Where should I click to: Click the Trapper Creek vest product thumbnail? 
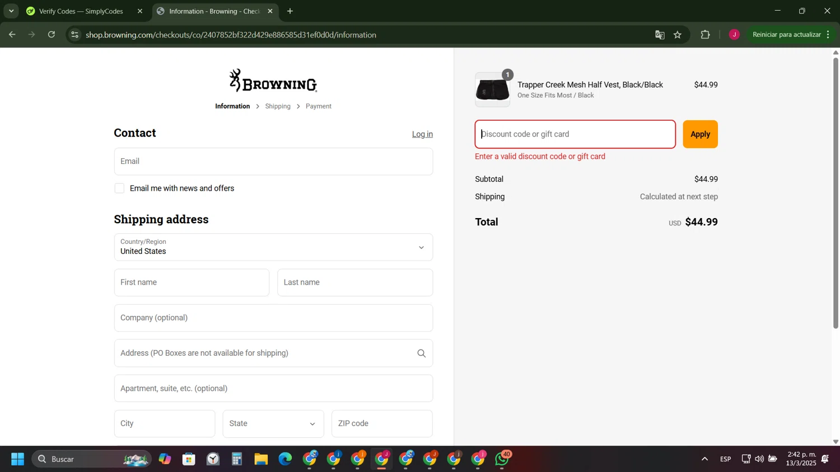point(492,89)
